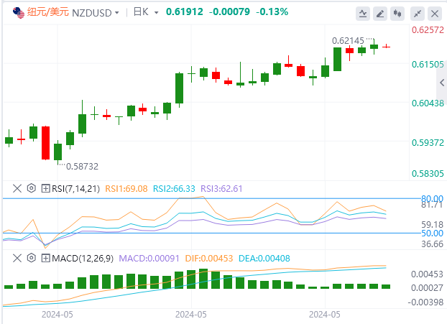Toggle the MACD panel plus box
The image size is (447, 324).
click(x=45, y=258)
